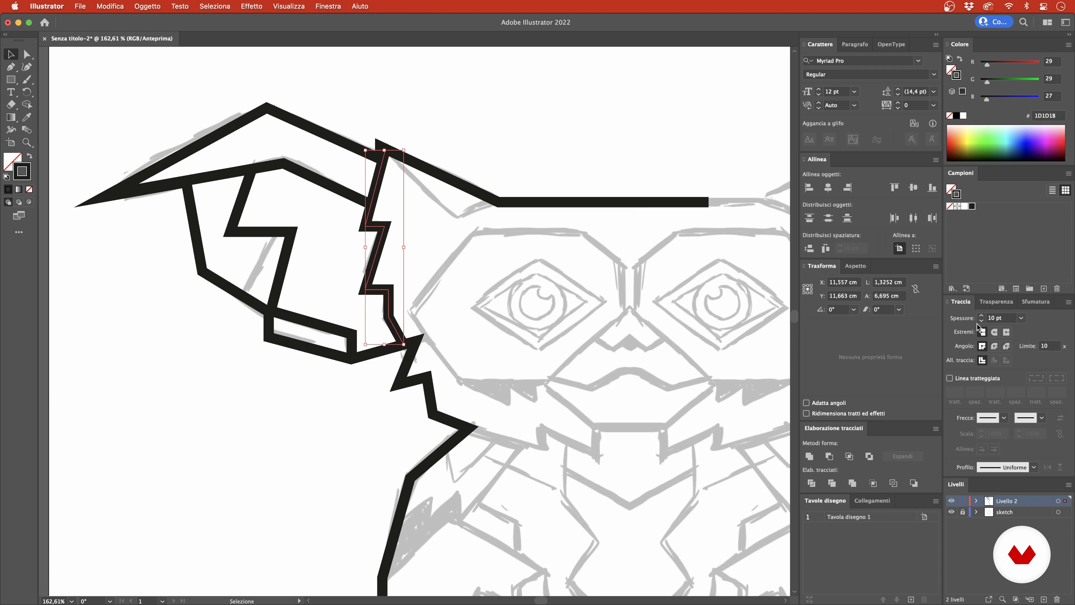The width and height of the screenshot is (1075, 605).
Task: Enable Ridimensiona tratti ed effetti checkbox
Action: [806, 413]
